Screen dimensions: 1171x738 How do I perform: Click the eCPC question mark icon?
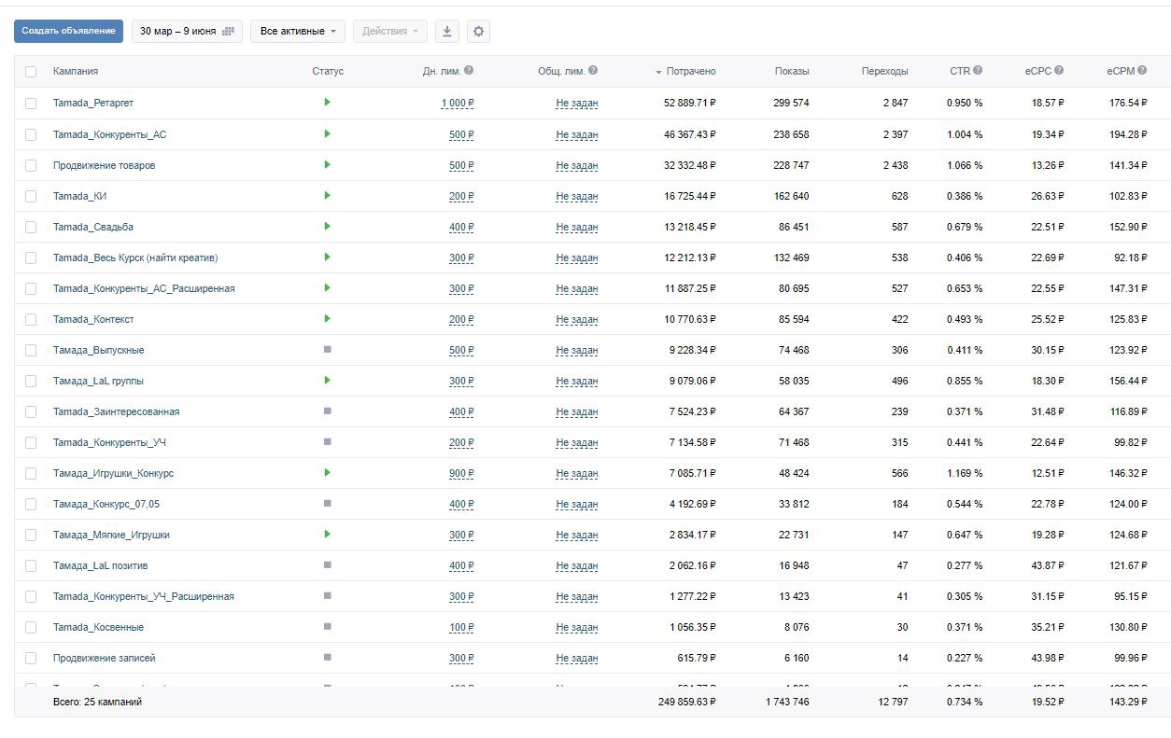tap(1059, 70)
